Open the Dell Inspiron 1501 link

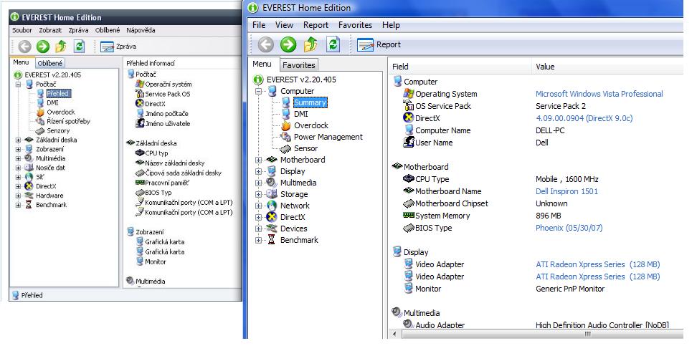(x=566, y=191)
